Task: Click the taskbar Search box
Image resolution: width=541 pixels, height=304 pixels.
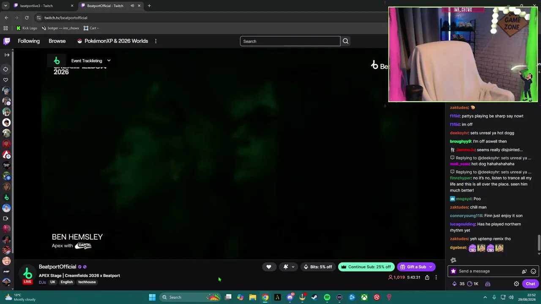Action: 190,297
